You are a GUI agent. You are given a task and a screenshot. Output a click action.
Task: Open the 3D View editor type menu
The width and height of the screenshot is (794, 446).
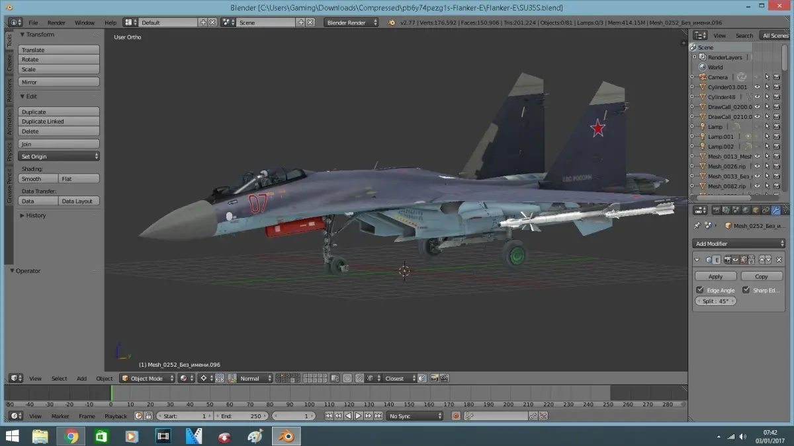16,379
